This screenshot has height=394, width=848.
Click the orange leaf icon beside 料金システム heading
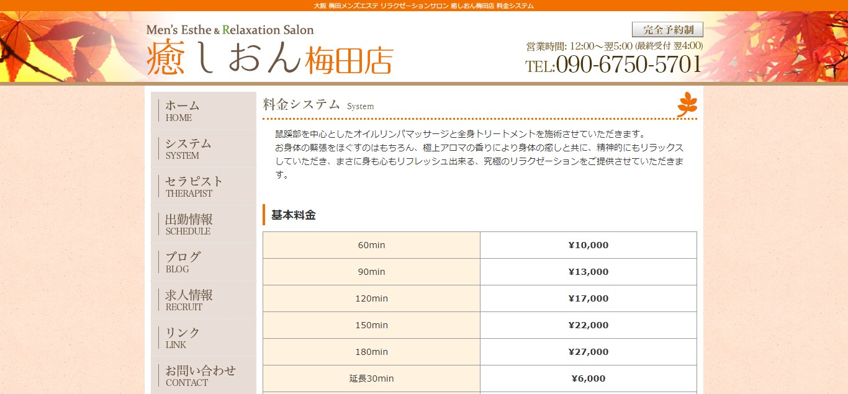[x=687, y=104]
